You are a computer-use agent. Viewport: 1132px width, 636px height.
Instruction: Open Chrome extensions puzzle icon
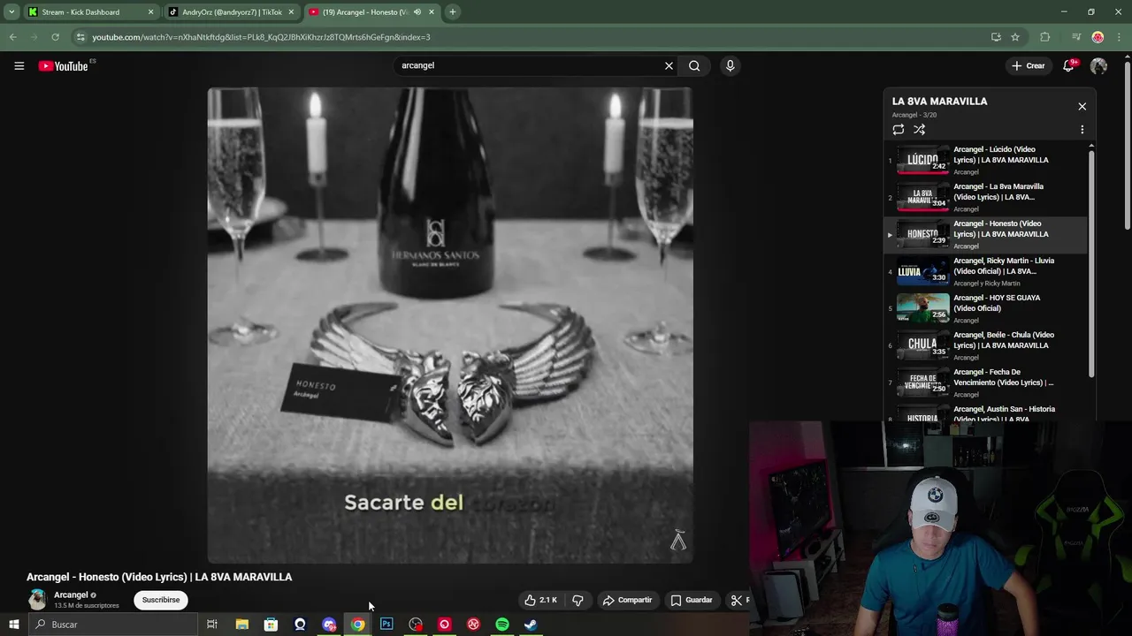(1045, 37)
